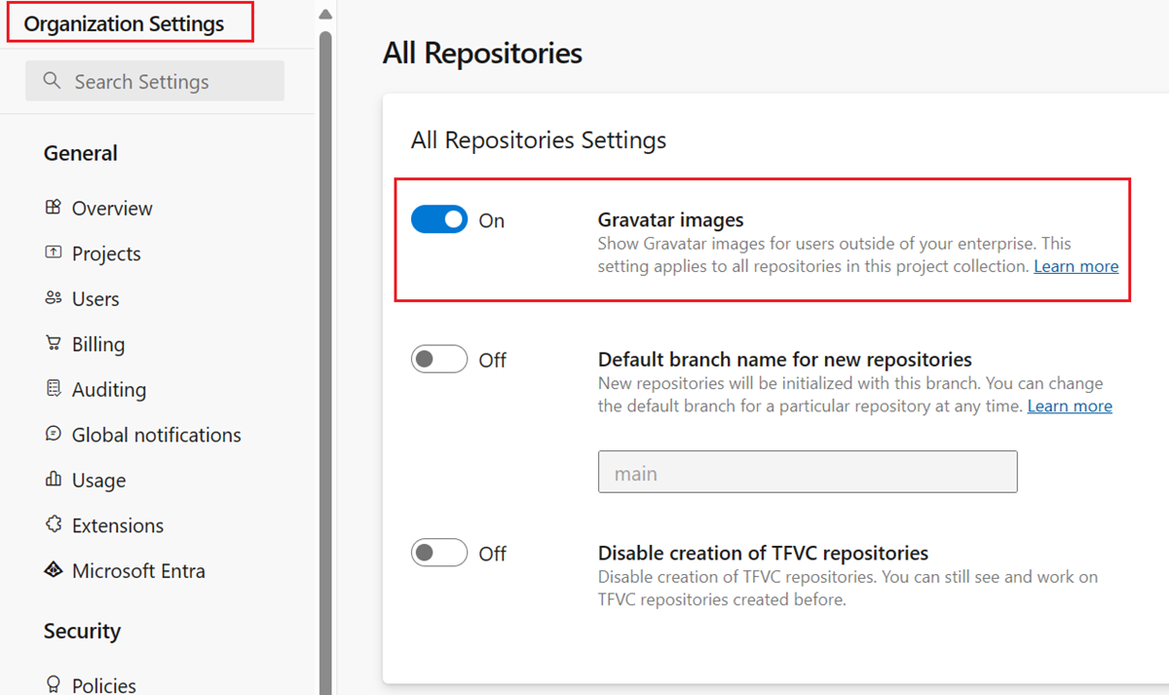Click the Extensions puzzle icon

coord(54,525)
